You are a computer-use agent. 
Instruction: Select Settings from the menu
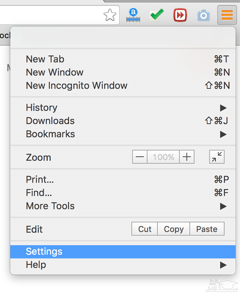pos(44,252)
